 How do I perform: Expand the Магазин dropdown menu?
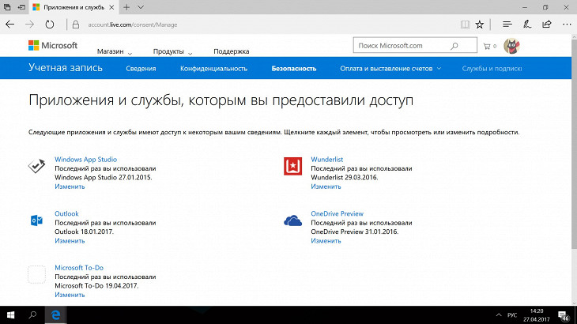[x=115, y=51]
